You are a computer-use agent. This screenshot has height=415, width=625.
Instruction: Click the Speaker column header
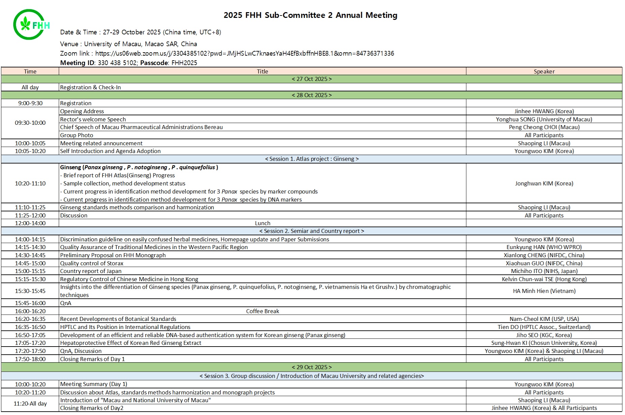(x=544, y=71)
